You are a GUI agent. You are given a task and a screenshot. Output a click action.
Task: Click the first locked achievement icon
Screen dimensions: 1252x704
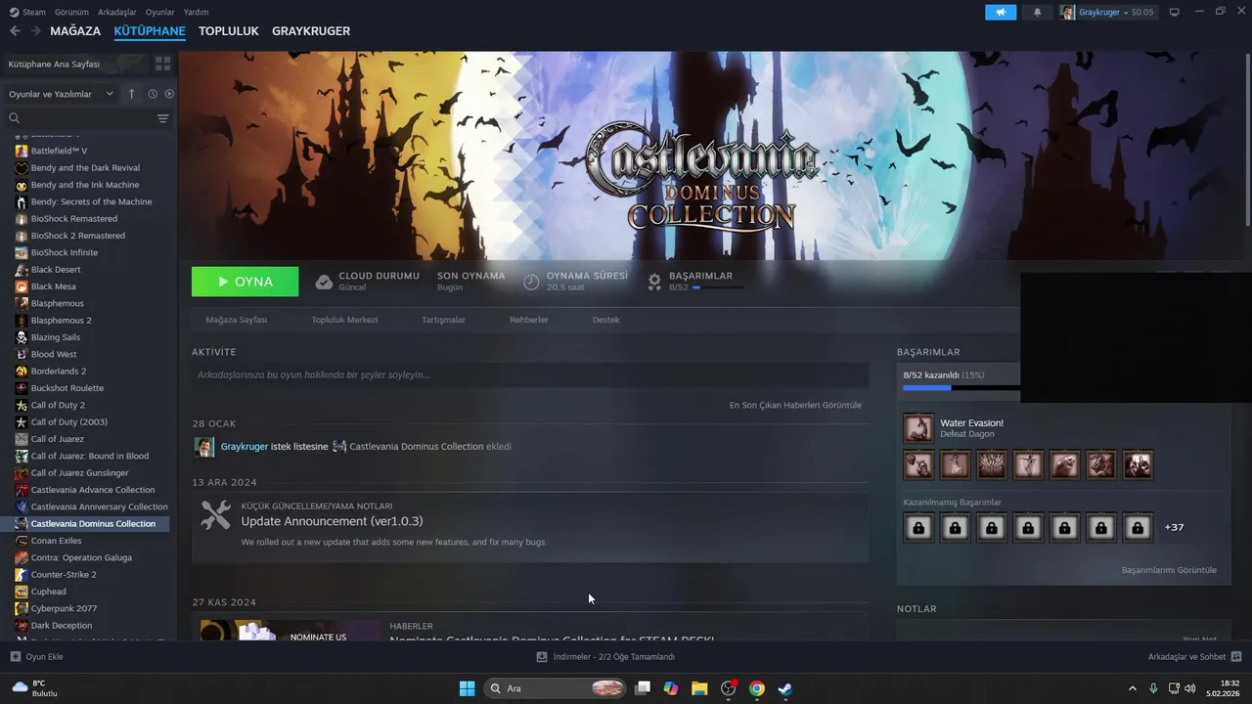click(917, 528)
